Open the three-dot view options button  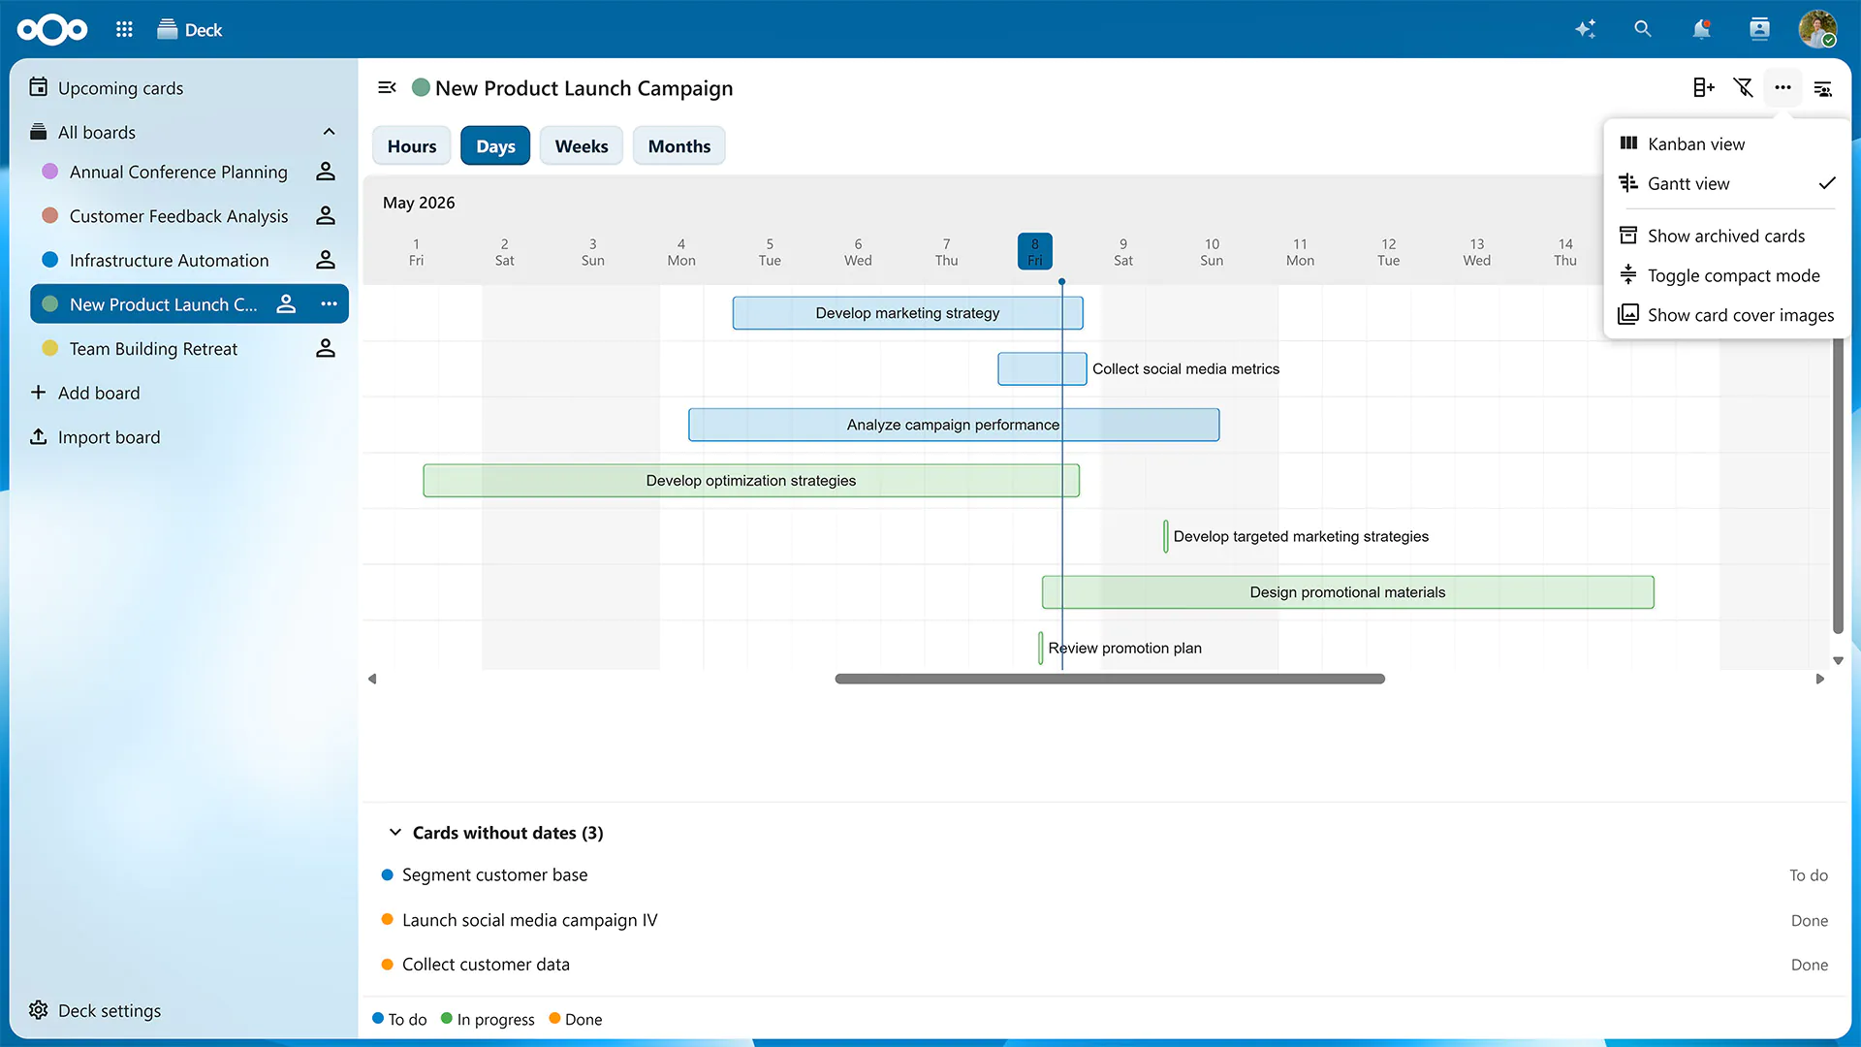click(1782, 87)
